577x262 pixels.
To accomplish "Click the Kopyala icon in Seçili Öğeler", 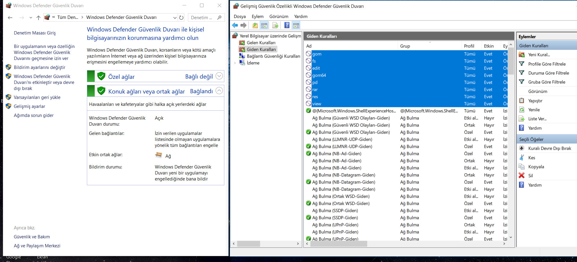I will [x=522, y=167].
